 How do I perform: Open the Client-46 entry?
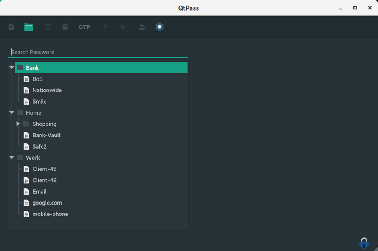click(x=44, y=180)
